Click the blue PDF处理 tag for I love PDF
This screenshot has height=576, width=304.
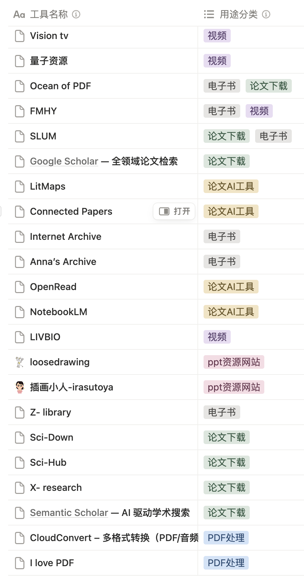[226, 563]
